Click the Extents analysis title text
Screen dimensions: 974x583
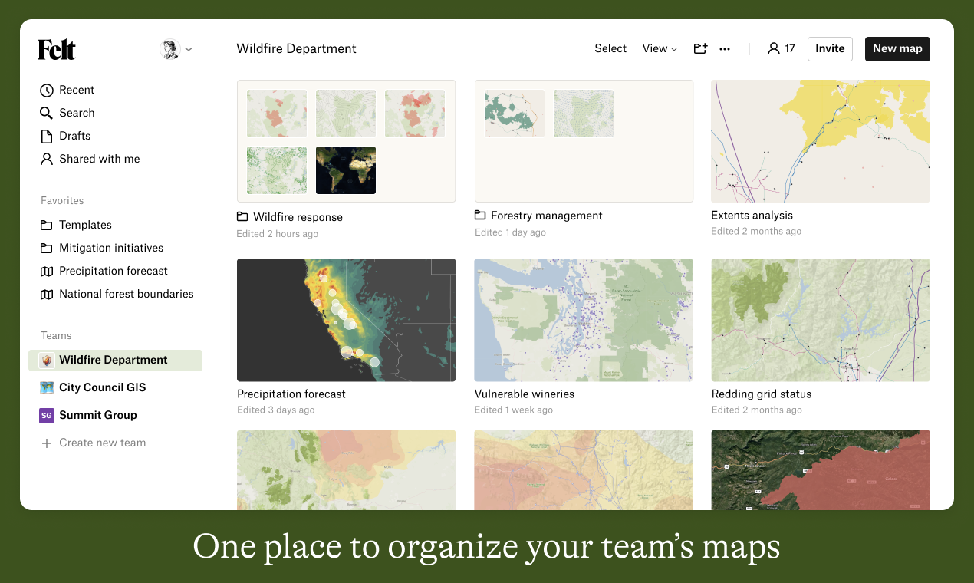pyautogui.click(x=752, y=216)
